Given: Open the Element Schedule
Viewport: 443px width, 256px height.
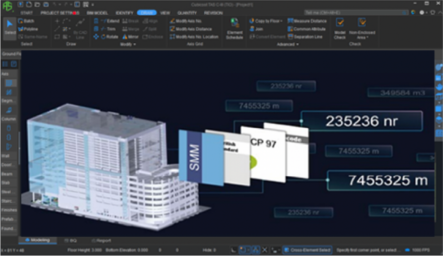Looking at the screenshot, I should tap(235, 29).
